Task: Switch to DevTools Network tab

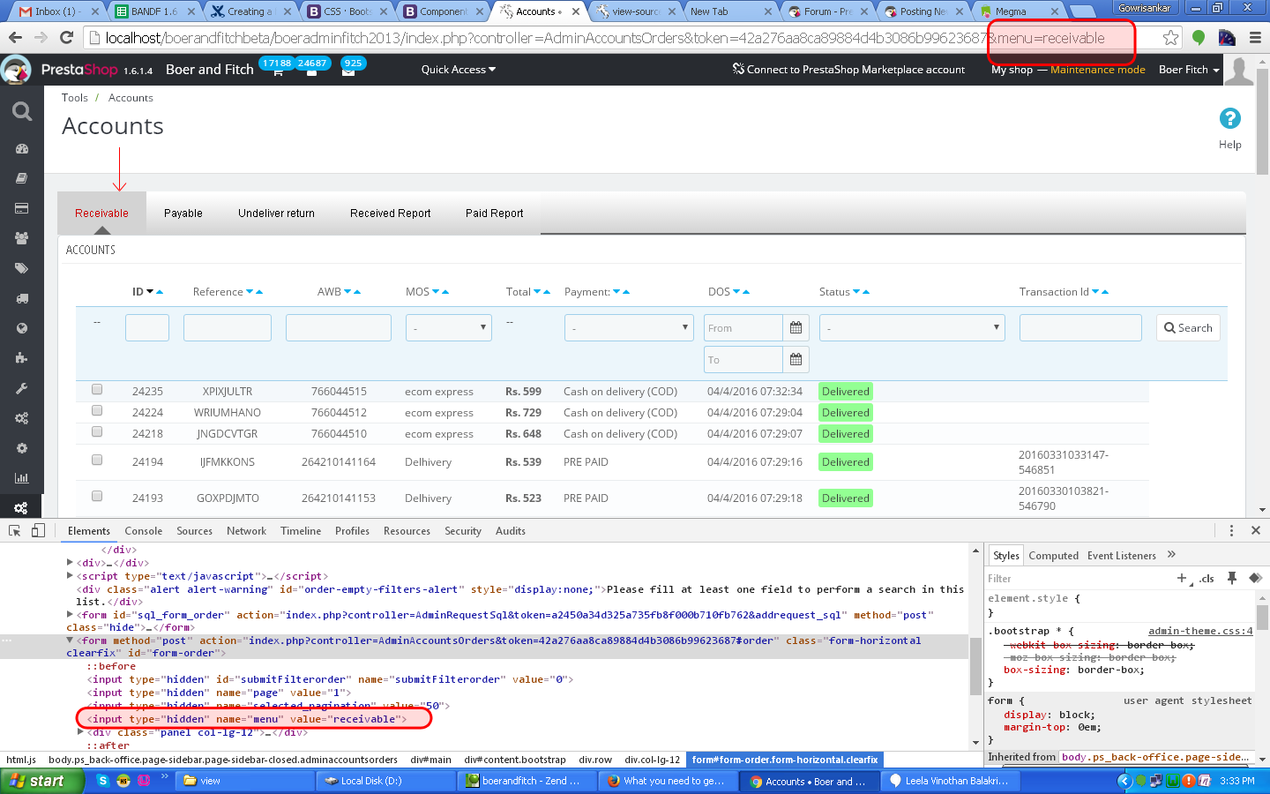Action: point(246,531)
